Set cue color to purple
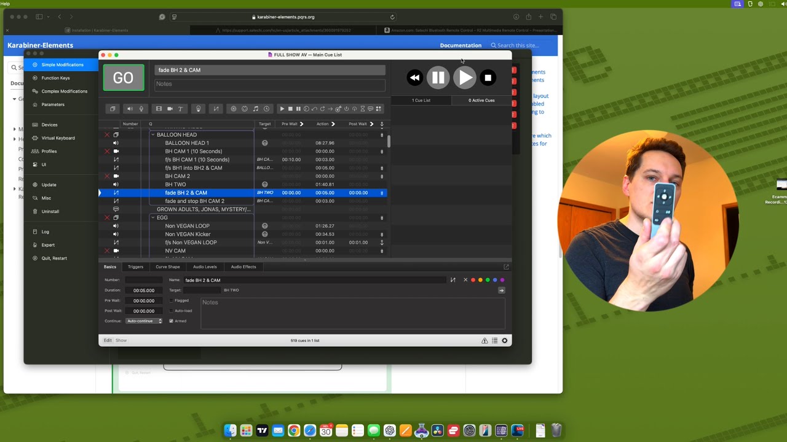Screen dimensions: 787x442 tap(502, 280)
